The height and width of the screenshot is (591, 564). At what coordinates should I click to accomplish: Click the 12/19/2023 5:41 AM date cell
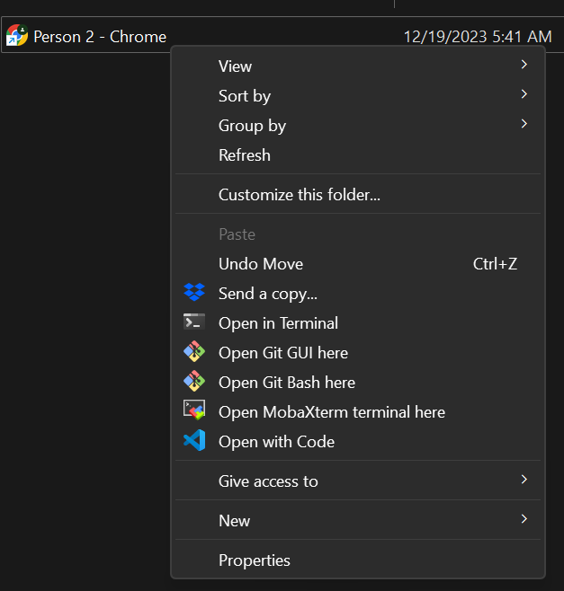point(478,37)
